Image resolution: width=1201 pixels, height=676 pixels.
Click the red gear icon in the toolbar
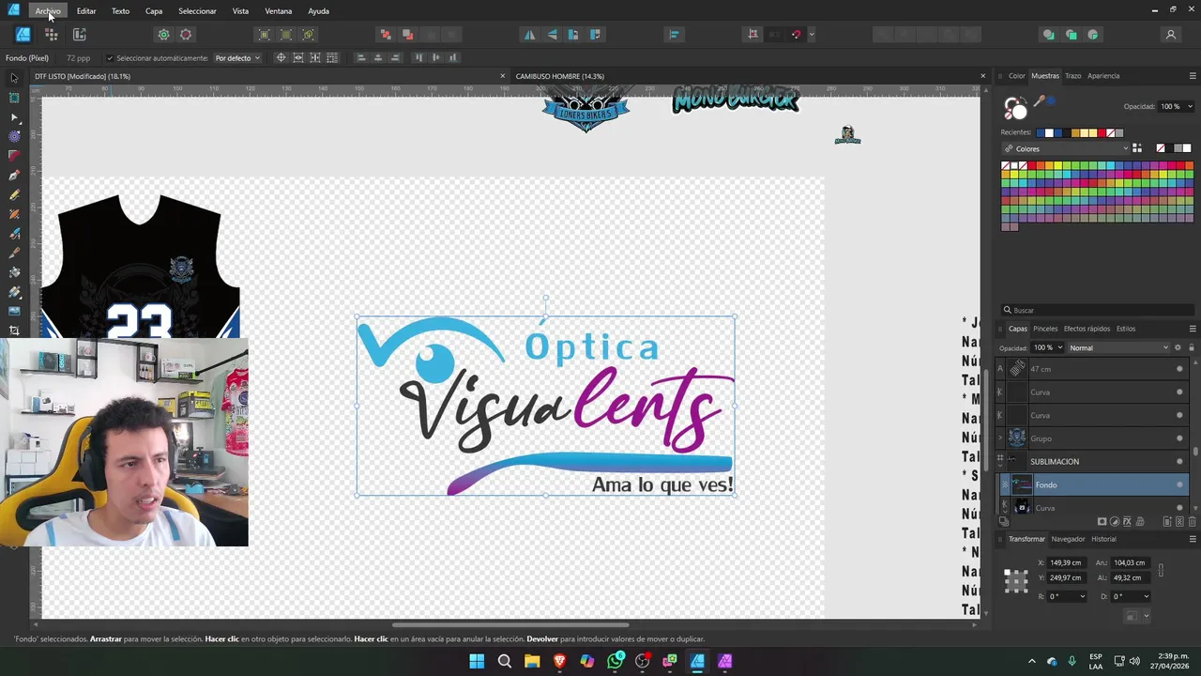(x=186, y=35)
